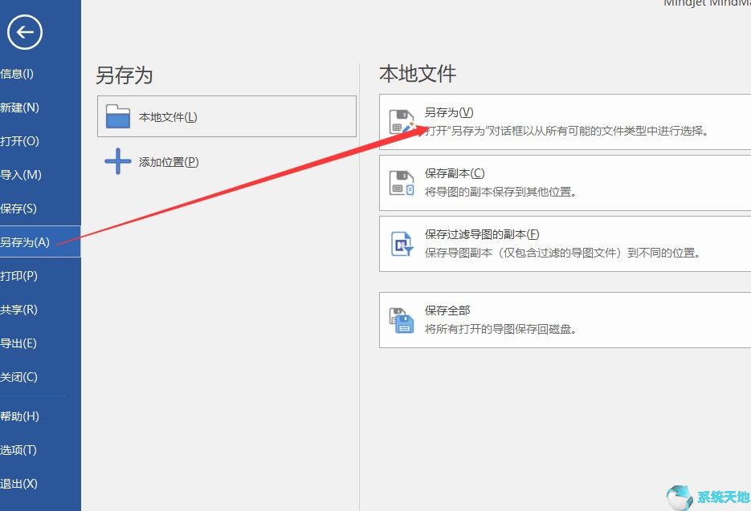
Task: Open the 打印 panel
Action: click(x=17, y=275)
